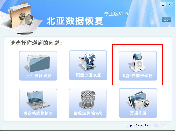The width and height of the screenshot is (176, 131).
Task: Minimize the data recovery window
Action: (163, 5)
